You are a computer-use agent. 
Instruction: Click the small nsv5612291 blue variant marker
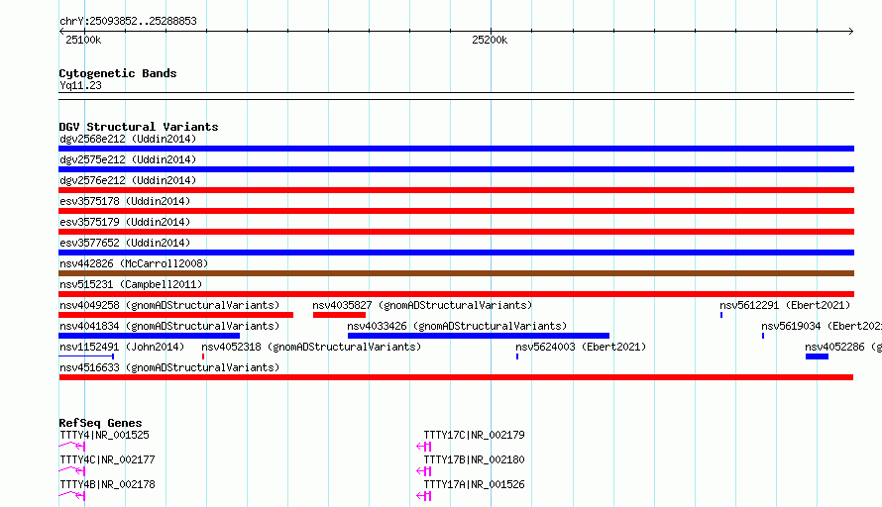(721, 315)
